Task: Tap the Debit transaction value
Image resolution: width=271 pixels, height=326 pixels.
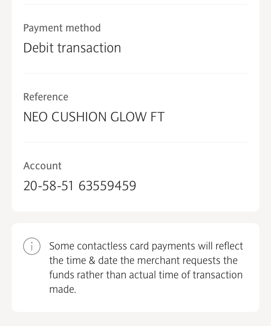Action: pyautogui.click(x=72, y=48)
